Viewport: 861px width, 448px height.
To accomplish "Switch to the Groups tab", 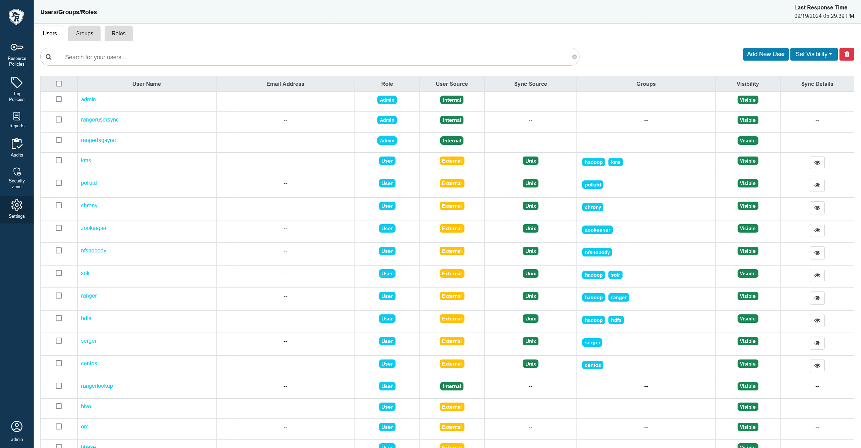I will (84, 33).
